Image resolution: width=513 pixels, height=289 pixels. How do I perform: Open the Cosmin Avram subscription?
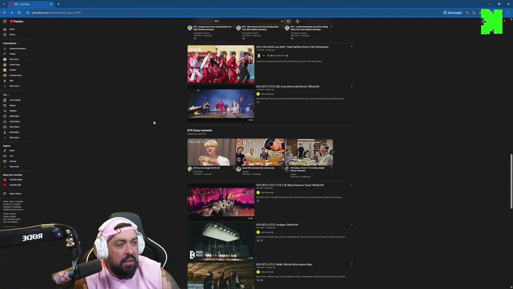(15, 75)
